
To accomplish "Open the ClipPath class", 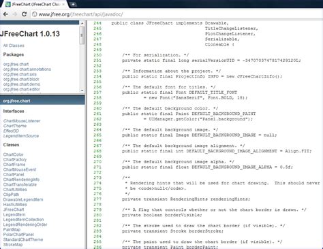I will click(11, 195).
